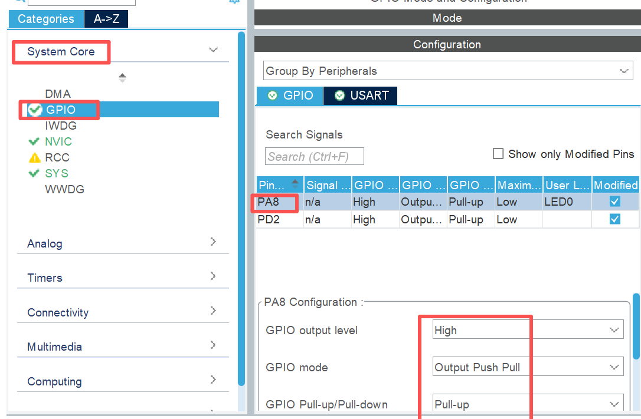
Task: Open SYS configuration
Action: 57,173
